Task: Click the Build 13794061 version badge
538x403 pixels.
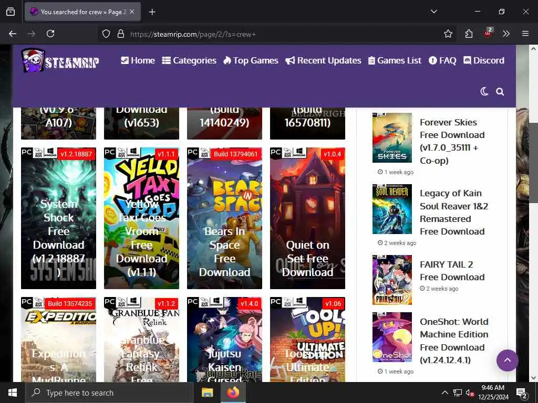Action: coord(235,154)
